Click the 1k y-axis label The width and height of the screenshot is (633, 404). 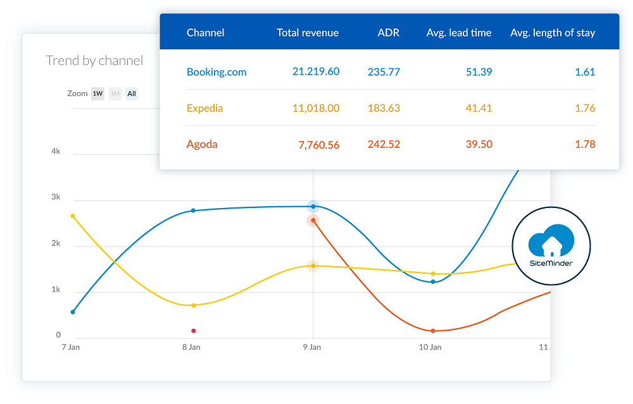[56, 290]
